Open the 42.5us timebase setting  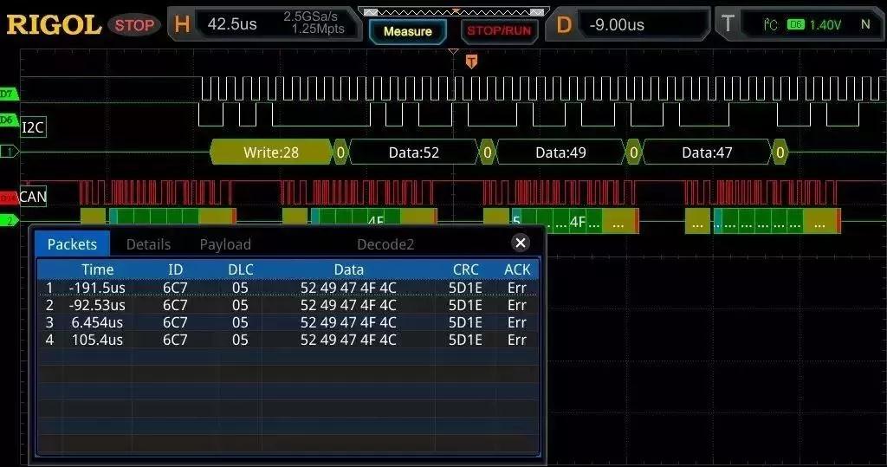coord(232,24)
